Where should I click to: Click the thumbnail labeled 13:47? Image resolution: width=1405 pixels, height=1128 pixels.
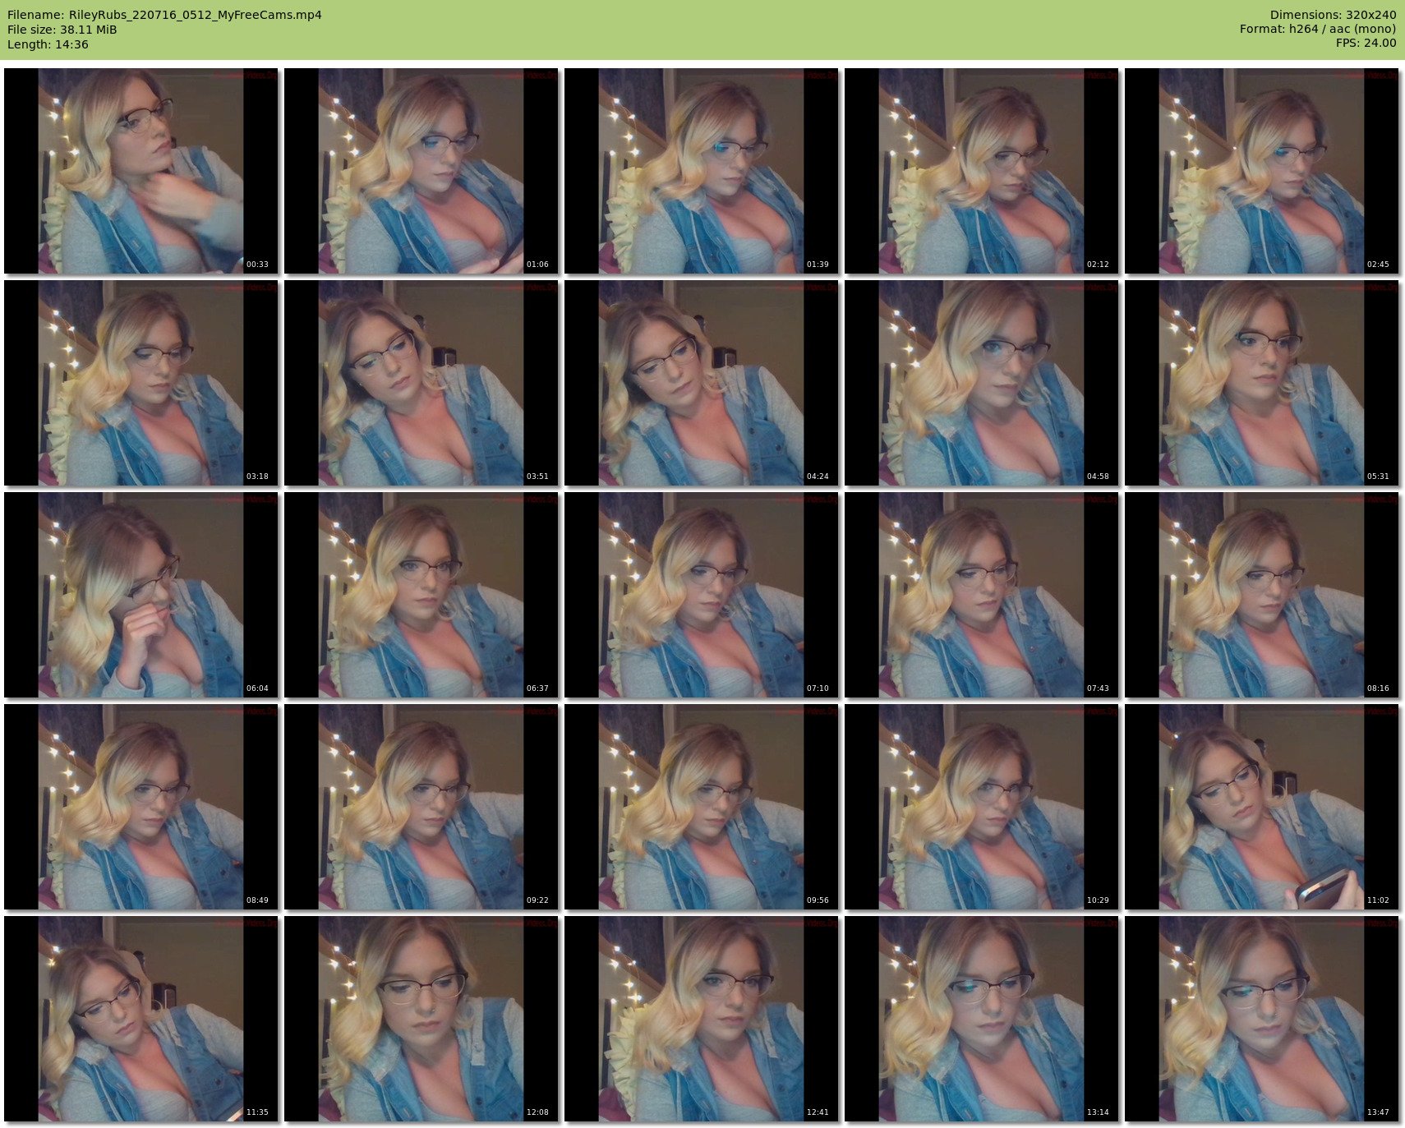(1262, 1019)
